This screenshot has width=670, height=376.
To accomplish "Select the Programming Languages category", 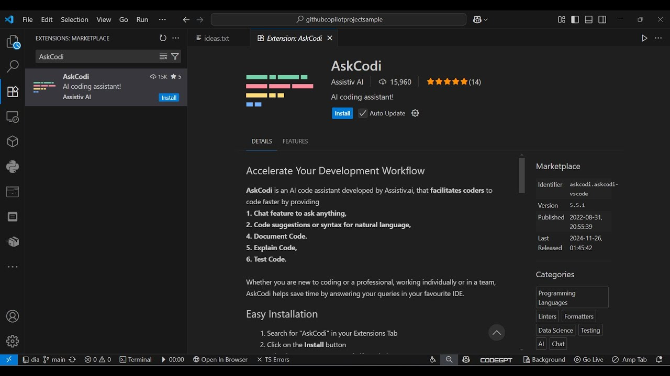I will tap(572, 298).
